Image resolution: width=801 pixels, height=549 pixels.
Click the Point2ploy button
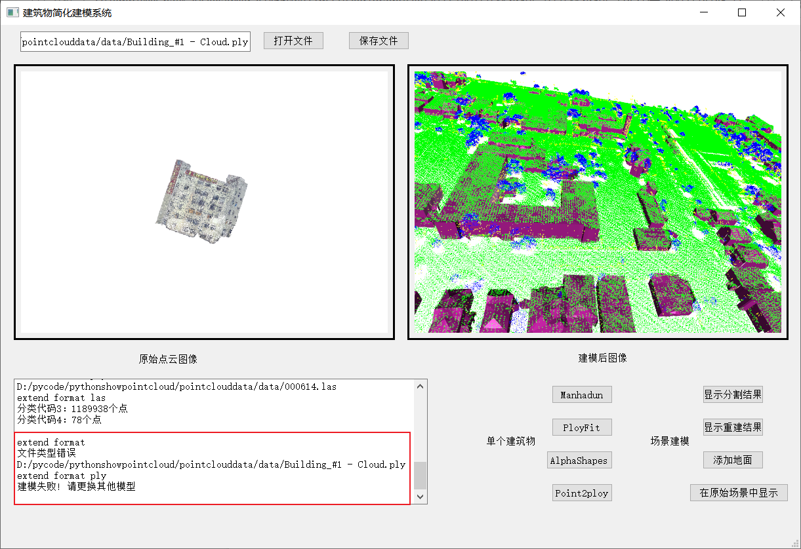coord(582,493)
